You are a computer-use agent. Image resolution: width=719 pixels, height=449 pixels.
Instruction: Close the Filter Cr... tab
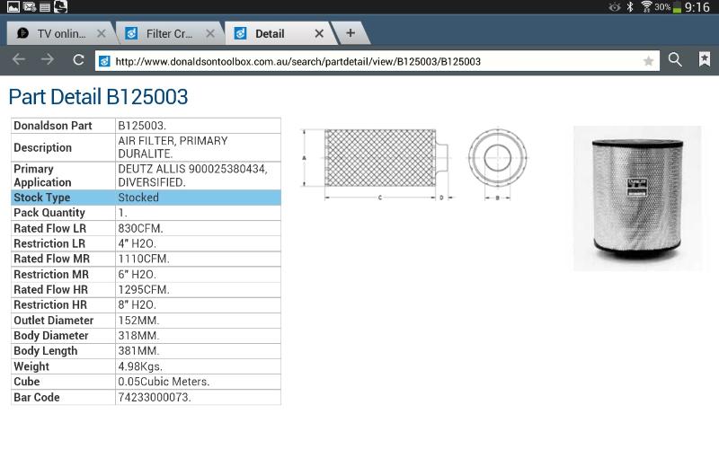coord(210,33)
